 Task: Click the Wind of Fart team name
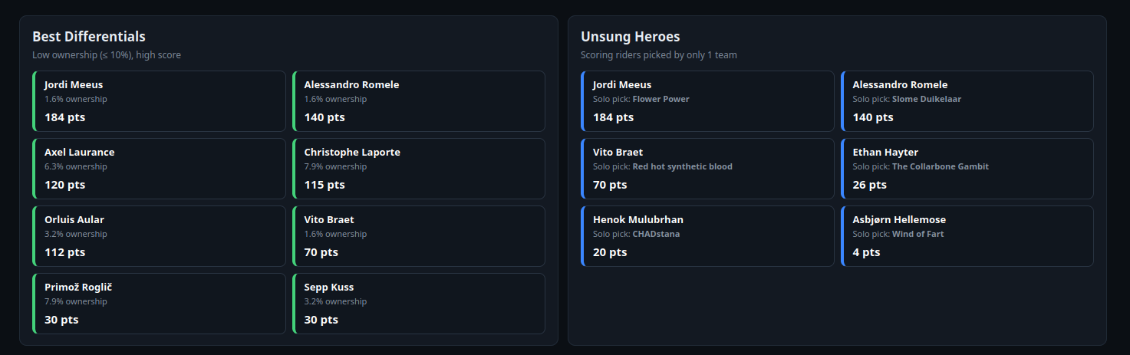click(x=918, y=234)
